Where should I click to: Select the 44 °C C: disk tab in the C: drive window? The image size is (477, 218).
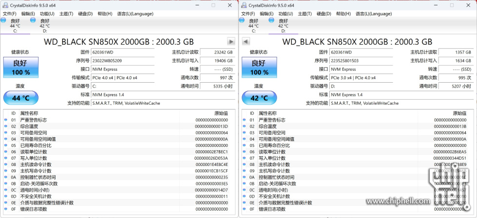(15, 25)
